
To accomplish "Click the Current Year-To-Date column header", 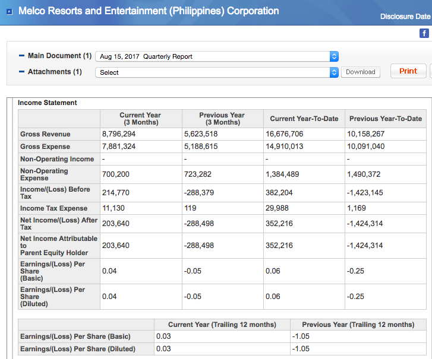I will [x=304, y=119].
